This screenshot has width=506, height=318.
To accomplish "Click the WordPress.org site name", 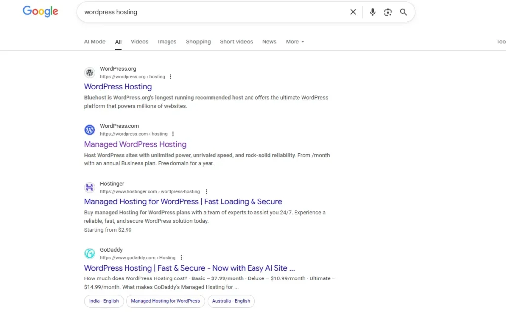I will 118,69.
